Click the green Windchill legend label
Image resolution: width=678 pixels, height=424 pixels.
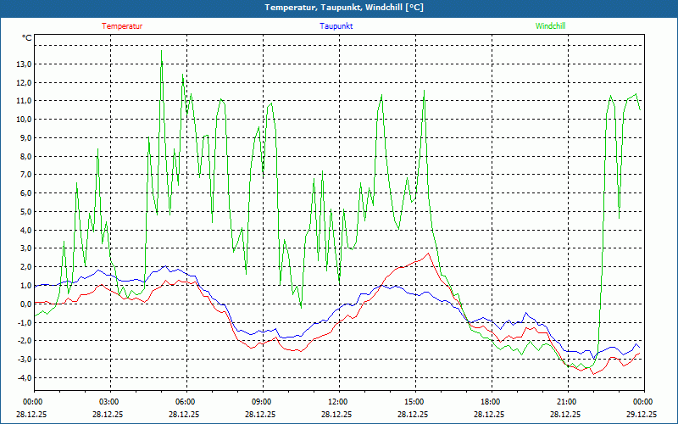click(x=551, y=26)
